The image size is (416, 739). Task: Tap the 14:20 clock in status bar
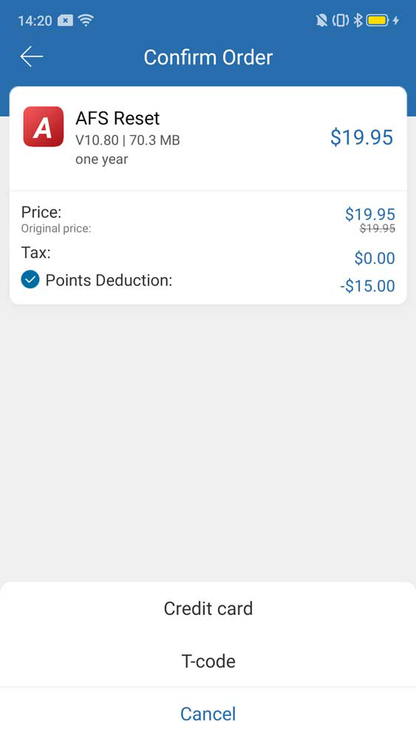[35, 21]
